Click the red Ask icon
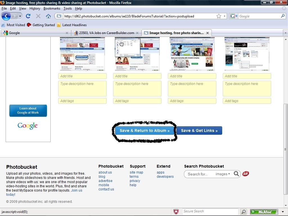The width and height of the screenshot is (288, 216). (x=246, y=174)
